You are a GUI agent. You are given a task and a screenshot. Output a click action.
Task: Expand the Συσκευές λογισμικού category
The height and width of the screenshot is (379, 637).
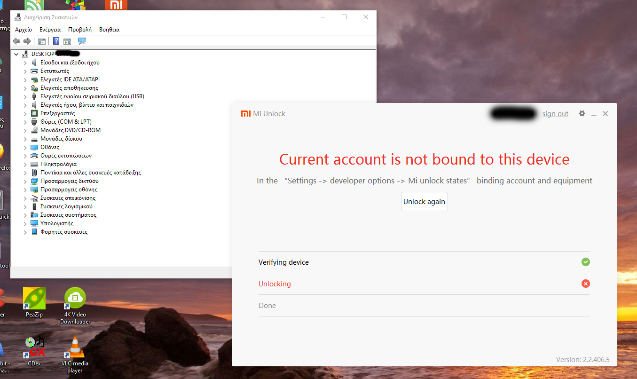(x=25, y=206)
